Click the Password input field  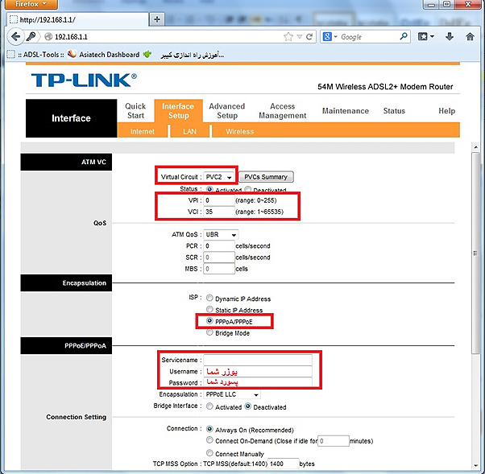point(258,382)
